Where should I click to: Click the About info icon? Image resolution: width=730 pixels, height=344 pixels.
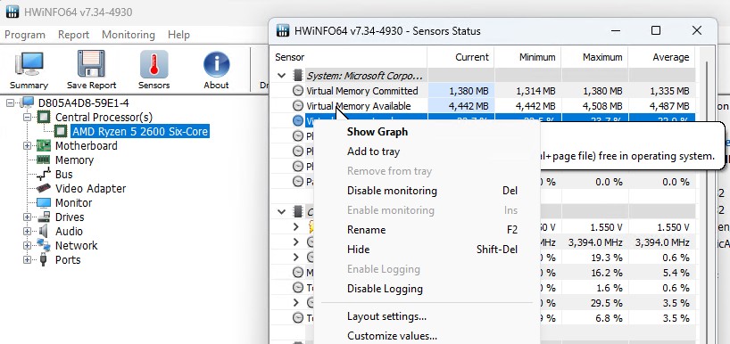tap(216, 64)
